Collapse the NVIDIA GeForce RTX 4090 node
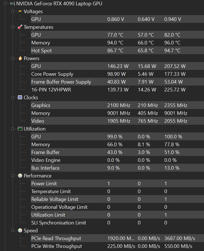The width and height of the screenshot is (204, 251). click(5, 4)
